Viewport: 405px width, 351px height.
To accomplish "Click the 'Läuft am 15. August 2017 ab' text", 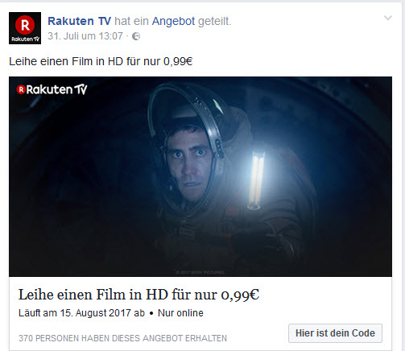I will pyautogui.click(x=81, y=313).
